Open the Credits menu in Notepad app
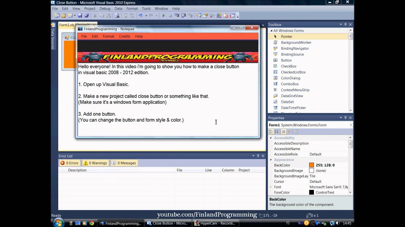405x227 pixels. 124,36
